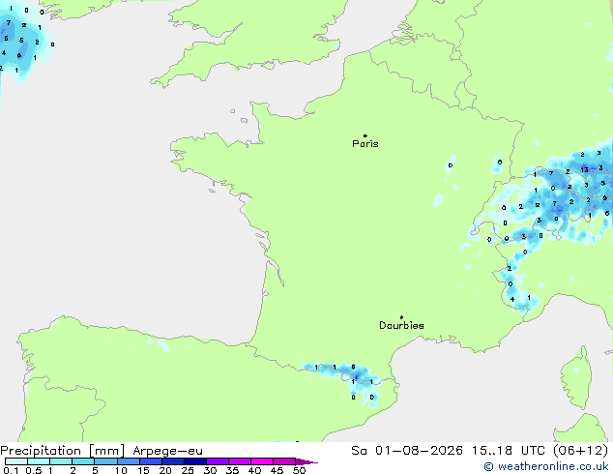The image size is (613, 474).
Task: Pick the 2–5 mm legend swatch
Action: [83, 461]
